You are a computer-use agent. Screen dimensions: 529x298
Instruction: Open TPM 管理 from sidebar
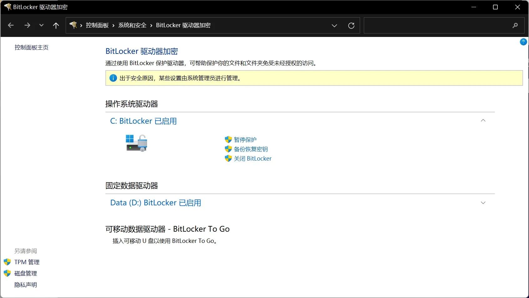coord(27,262)
